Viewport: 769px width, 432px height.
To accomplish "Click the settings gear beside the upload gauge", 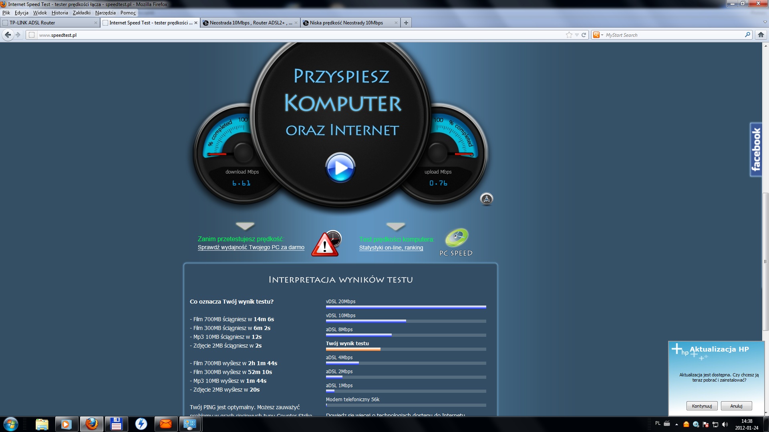I will [x=486, y=199].
